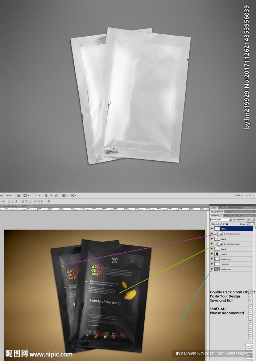The image size is (256, 361).
Task: Toggle Studio Bg layer visibility
Action: (212, 264)
